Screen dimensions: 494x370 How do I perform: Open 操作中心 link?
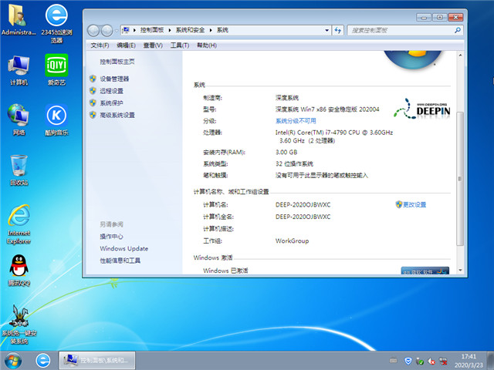[x=111, y=237]
